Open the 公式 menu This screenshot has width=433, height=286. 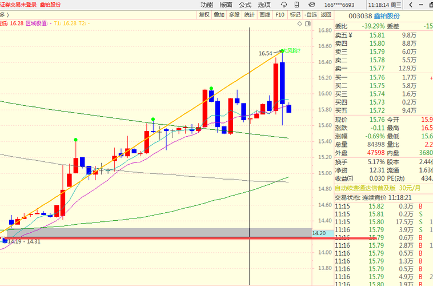coord(245,5)
